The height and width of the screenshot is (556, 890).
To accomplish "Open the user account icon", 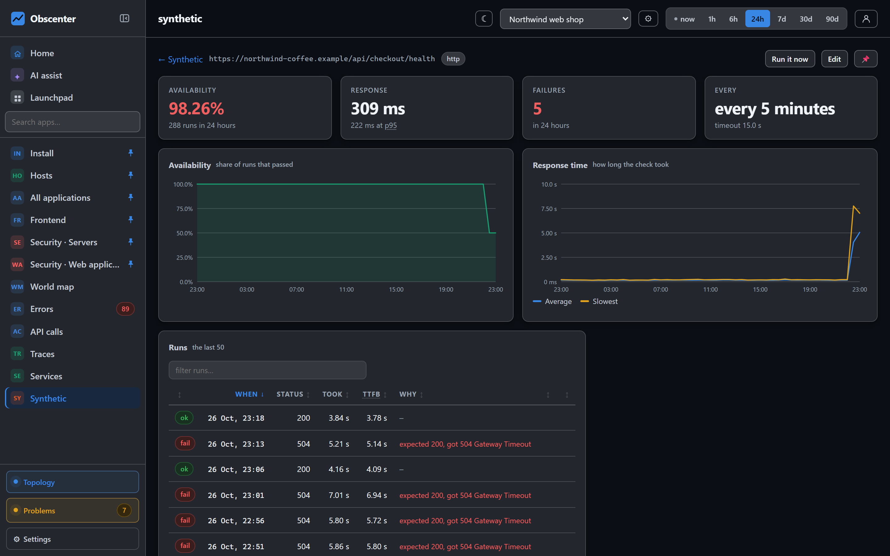I will pyautogui.click(x=866, y=19).
